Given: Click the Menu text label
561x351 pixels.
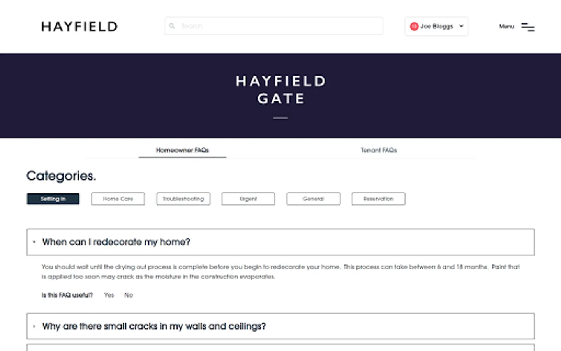Looking at the screenshot, I should pyautogui.click(x=506, y=27).
